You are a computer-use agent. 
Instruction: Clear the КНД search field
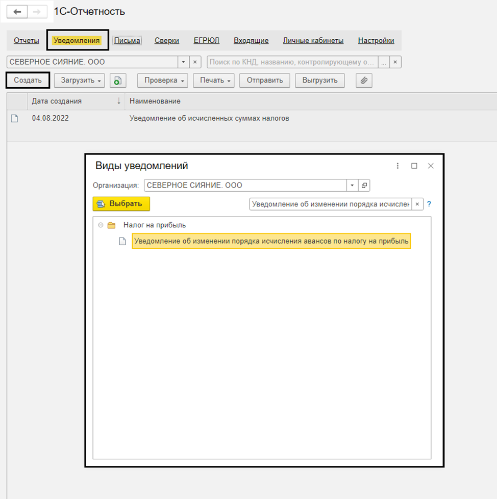[395, 62]
